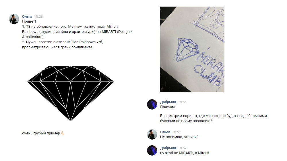This screenshot has height=161, width=287.
Task: Click the 18:57 timestamp beside Ольга's reply
Action: pos(177,132)
